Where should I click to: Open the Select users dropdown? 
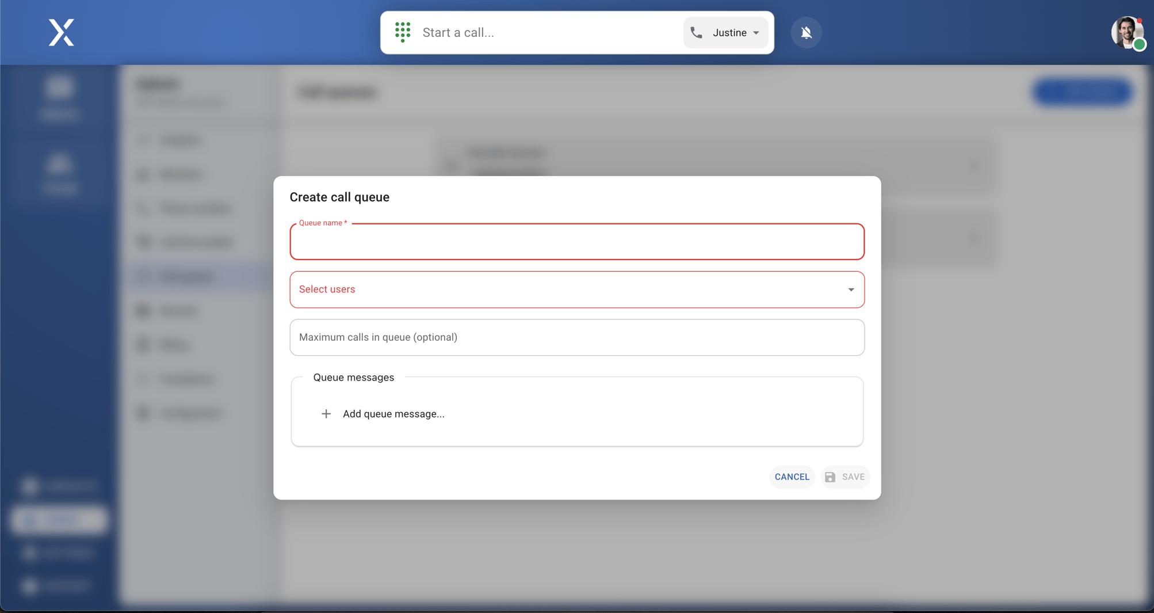[577, 290]
